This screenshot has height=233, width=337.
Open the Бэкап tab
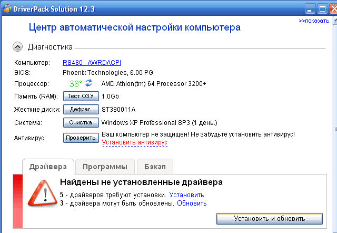(155, 167)
